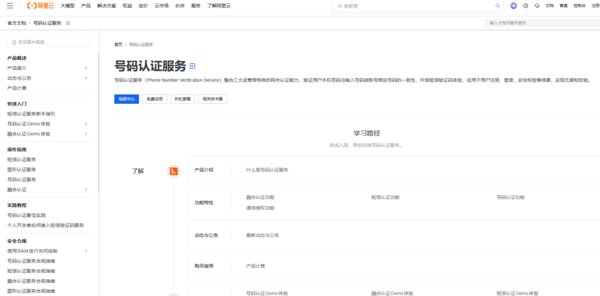
Task: Open 短信认证 Demo 体验 link in bottom row
Action: coord(517,293)
